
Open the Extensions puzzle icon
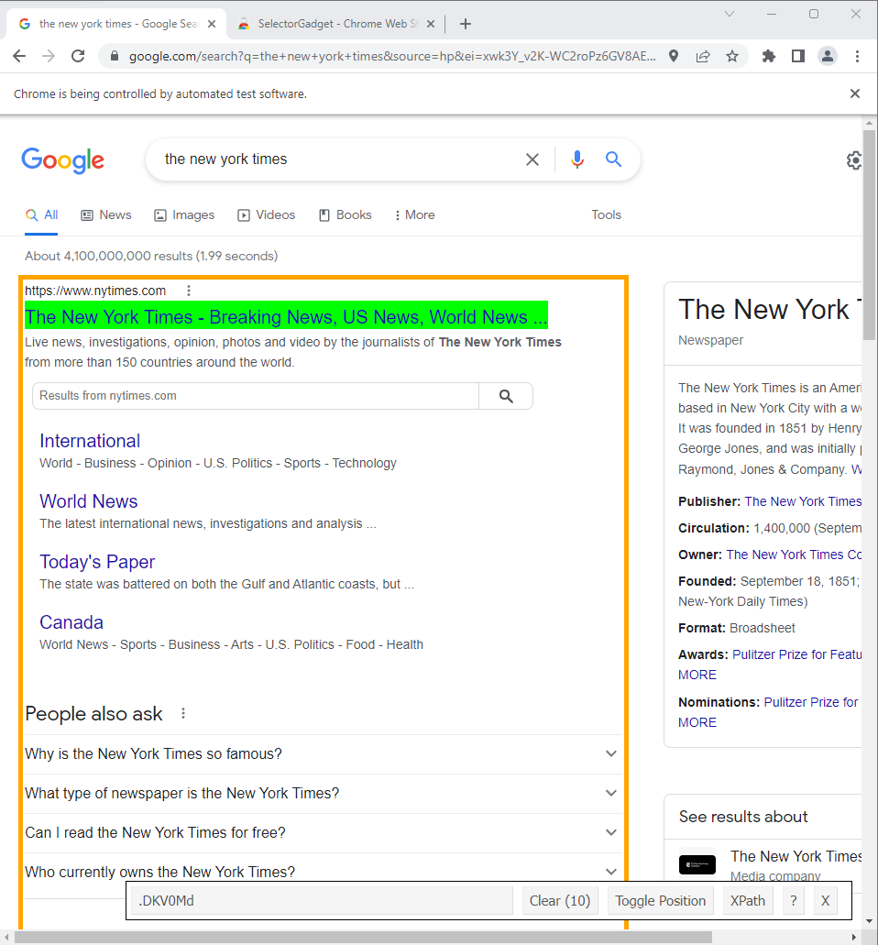pos(768,56)
